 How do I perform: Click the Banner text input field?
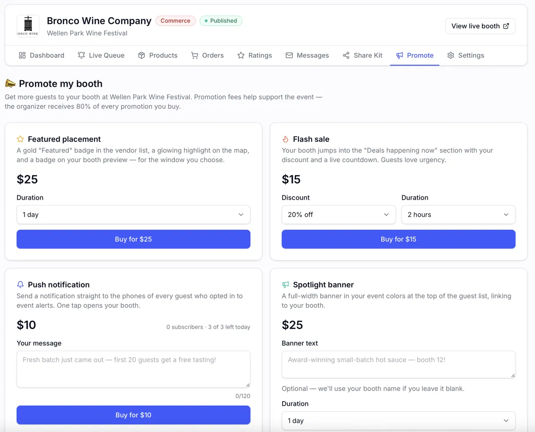(399, 365)
